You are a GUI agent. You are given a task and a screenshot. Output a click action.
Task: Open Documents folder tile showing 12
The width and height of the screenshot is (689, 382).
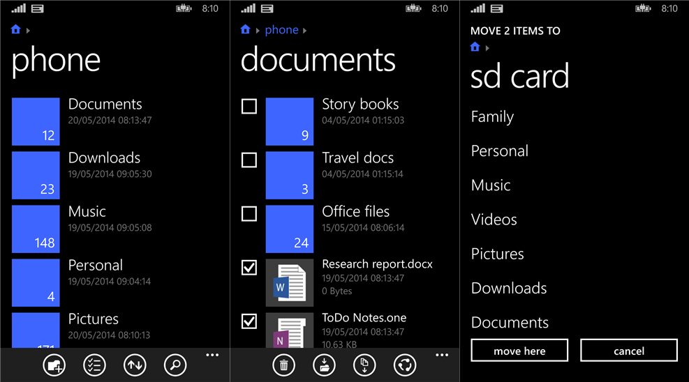click(x=36, y=121)
